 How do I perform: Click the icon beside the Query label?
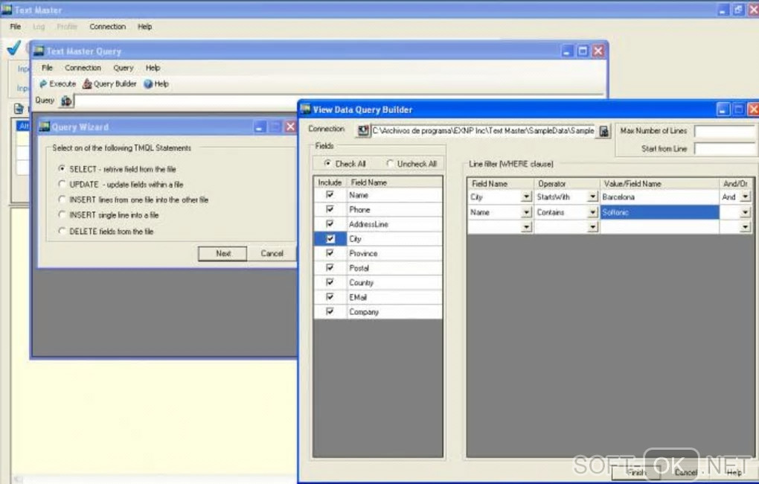[x=66, y=101]
